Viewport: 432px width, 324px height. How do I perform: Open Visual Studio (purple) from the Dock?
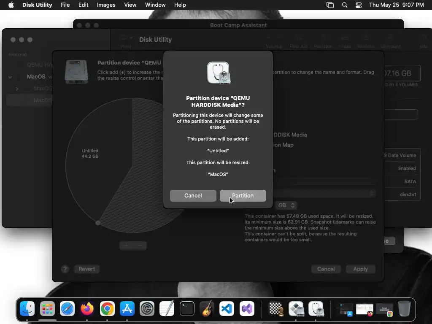(x=246, y=308)
